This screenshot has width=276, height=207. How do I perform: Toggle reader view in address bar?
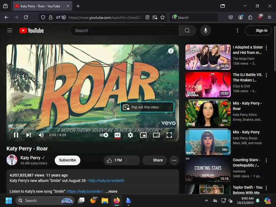[x=147, y=17]
